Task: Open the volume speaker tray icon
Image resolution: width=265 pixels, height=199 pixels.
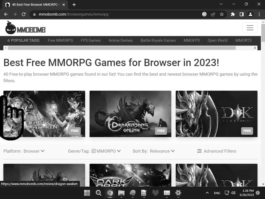Action: (x=233, y=193)
